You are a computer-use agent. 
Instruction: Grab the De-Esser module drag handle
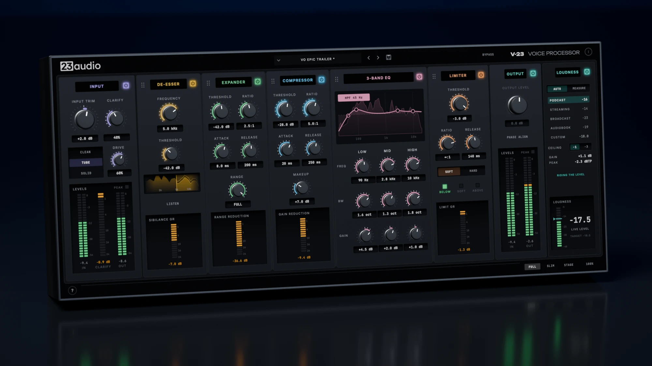143,85
